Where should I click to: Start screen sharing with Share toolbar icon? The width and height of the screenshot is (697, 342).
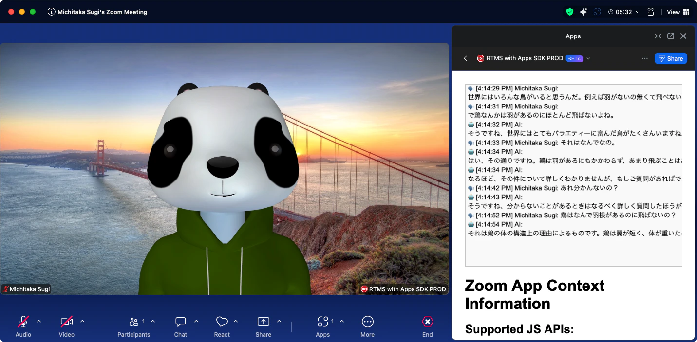click(264, 322)
